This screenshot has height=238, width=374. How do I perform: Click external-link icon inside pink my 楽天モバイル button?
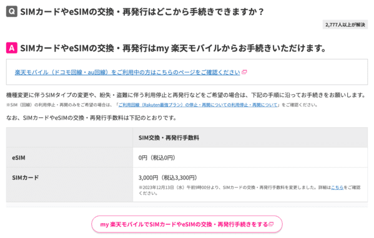[271, 224]
